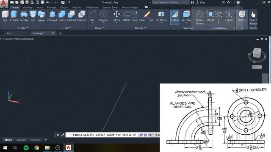Select the Polygon tool
Image resolution: width=271 pixels, height=152 pixels.
click(x=103, y=16)
